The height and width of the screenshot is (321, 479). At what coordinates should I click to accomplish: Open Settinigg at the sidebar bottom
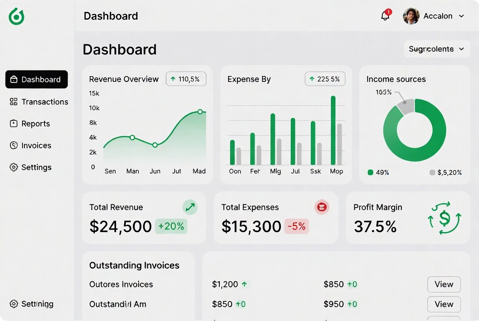coord(32,304)
